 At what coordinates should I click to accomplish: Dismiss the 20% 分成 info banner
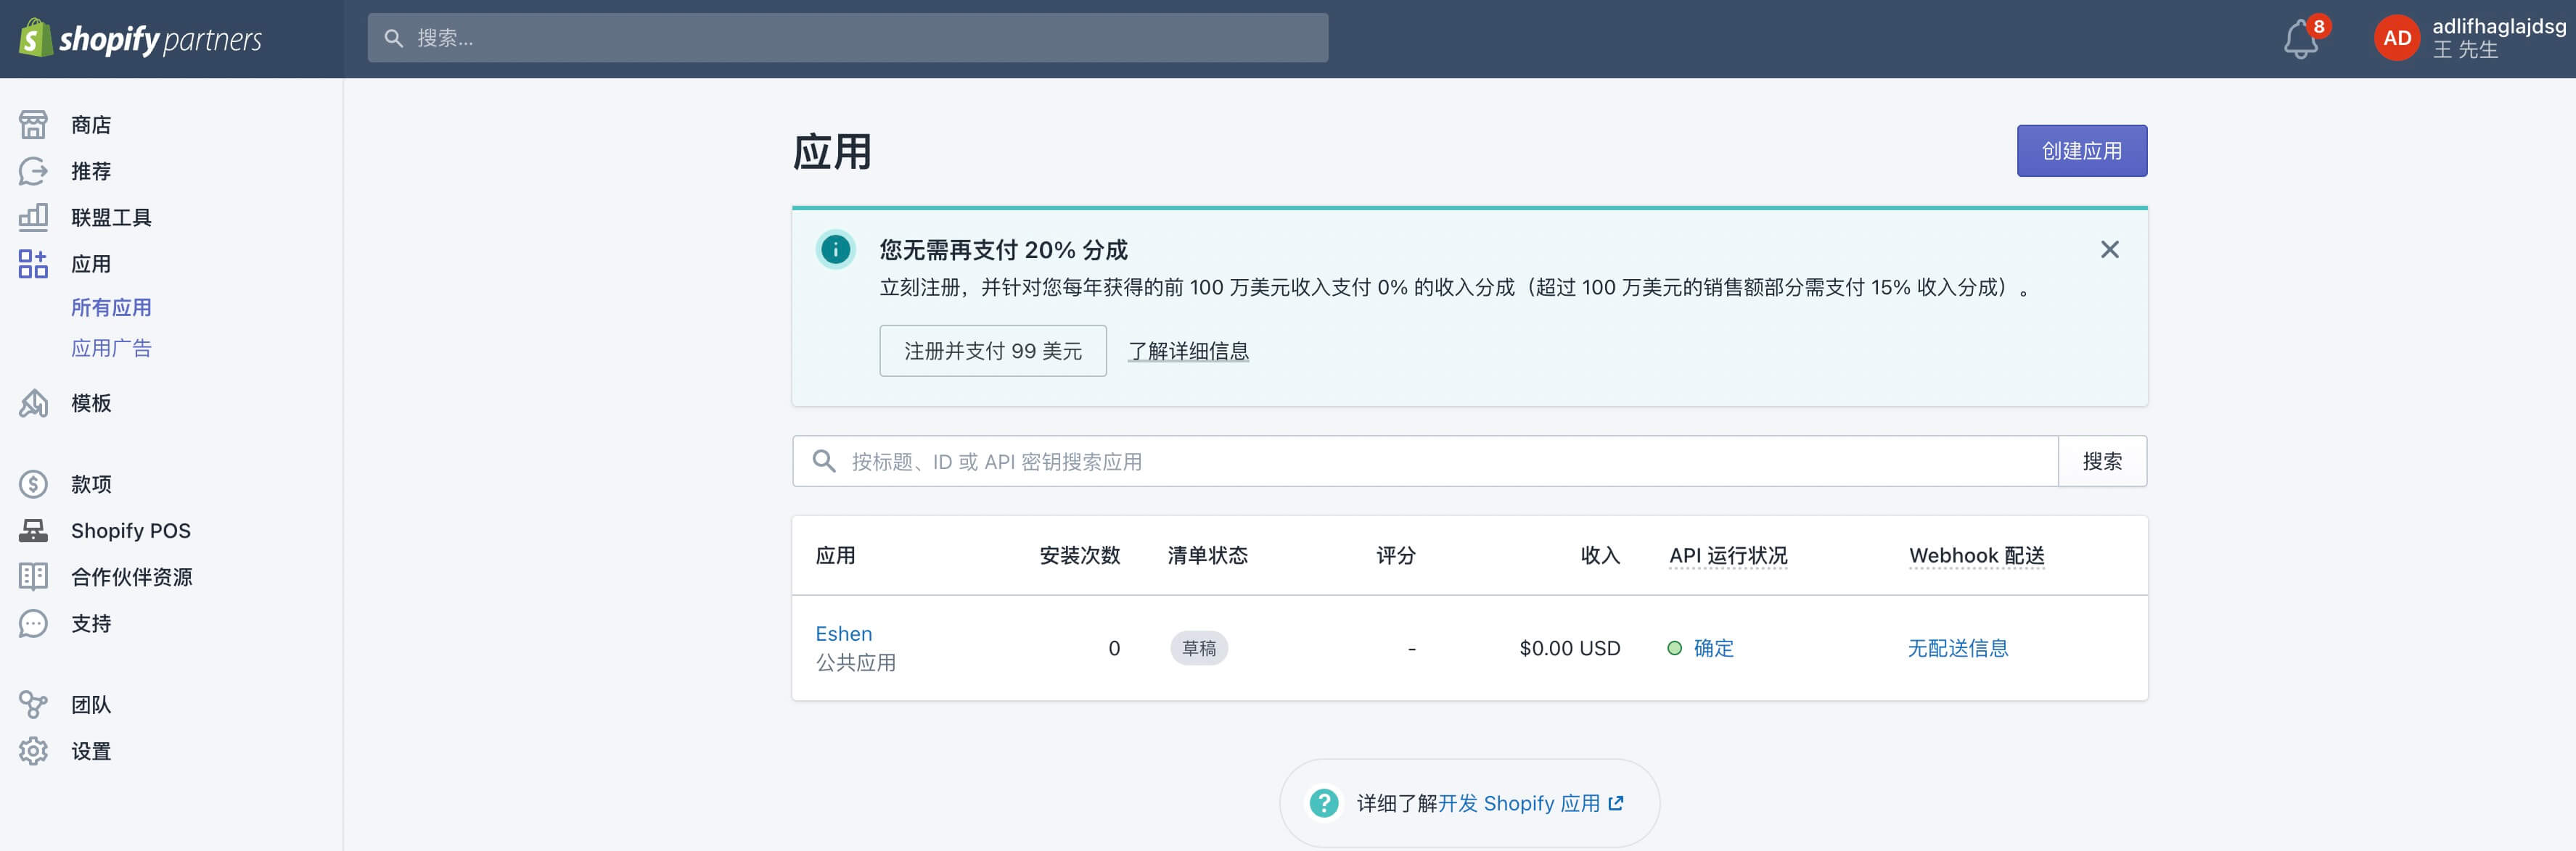(2109, 249)
